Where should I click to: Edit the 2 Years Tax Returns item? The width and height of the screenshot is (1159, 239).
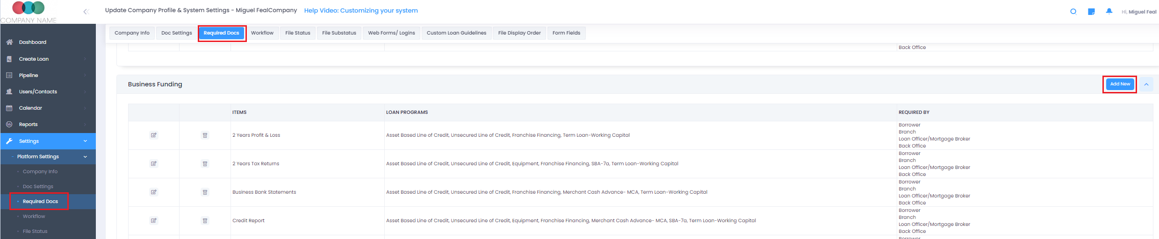pos(154,164)
